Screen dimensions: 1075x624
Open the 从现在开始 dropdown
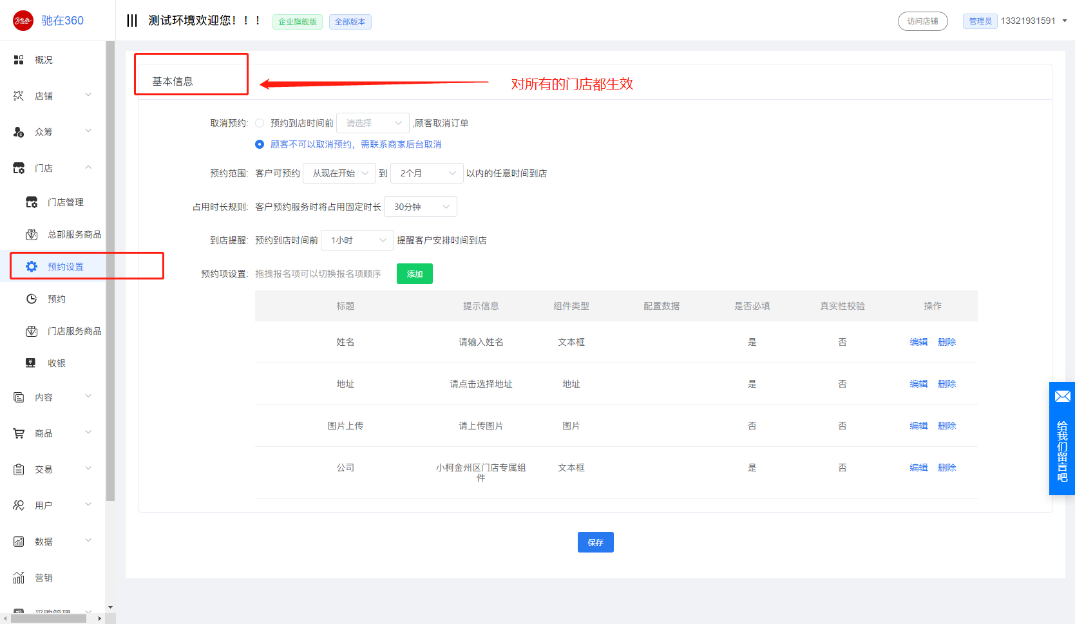(x=339, y=173)
